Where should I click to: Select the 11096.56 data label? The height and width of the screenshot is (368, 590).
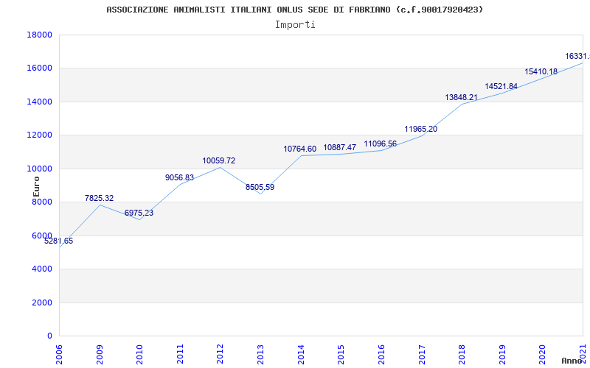(x=380, y=144)
